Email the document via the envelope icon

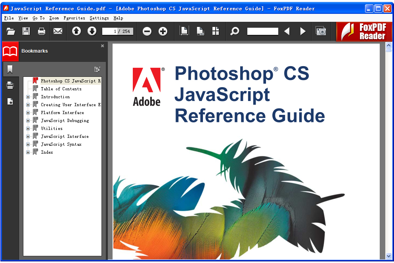[x=57, y=31]
